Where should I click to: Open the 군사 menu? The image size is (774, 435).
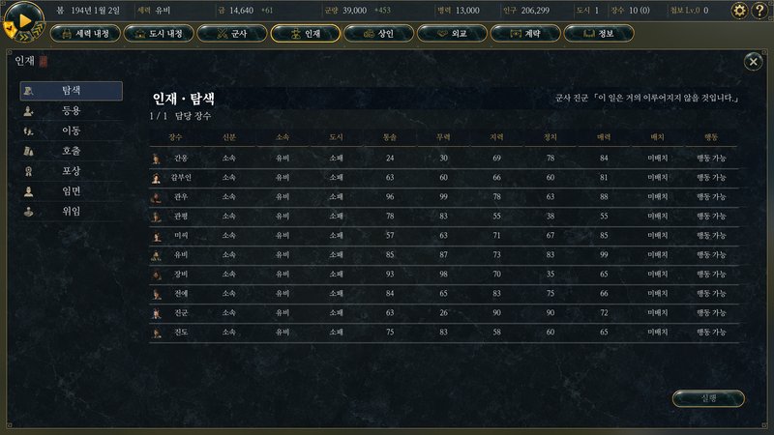tap(232, 34)
